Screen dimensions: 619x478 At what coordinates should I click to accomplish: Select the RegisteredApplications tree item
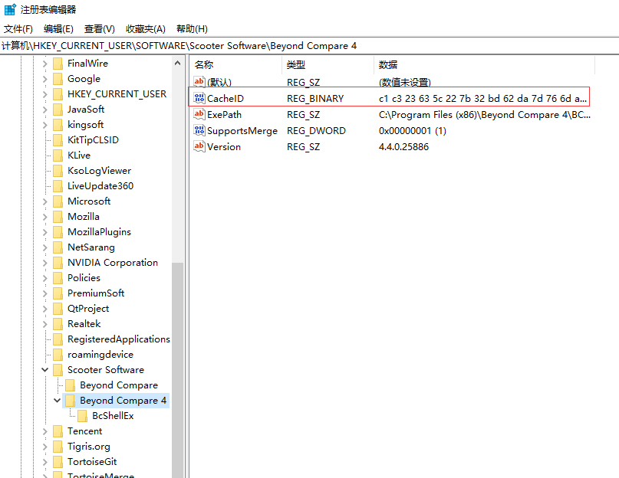(x=118, y=339)
